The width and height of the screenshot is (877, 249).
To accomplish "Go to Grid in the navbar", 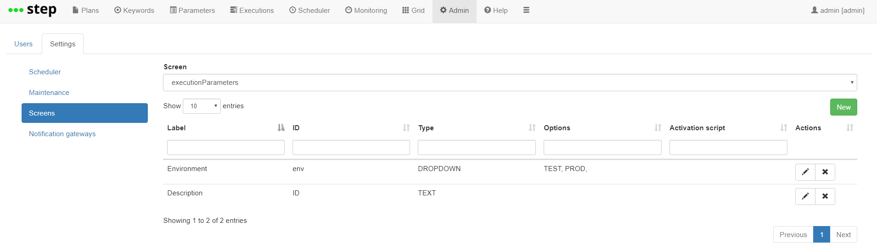I will 413,10.
